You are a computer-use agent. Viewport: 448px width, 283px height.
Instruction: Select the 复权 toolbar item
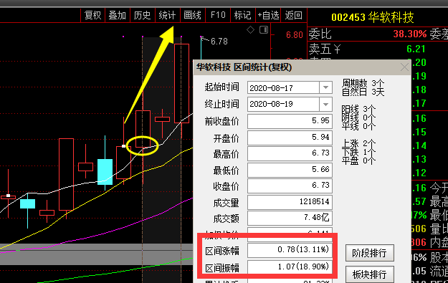click(x=93, y=15)
